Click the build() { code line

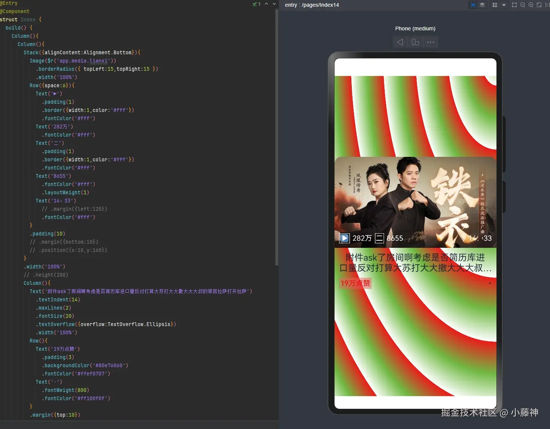(x=19, y=28)
